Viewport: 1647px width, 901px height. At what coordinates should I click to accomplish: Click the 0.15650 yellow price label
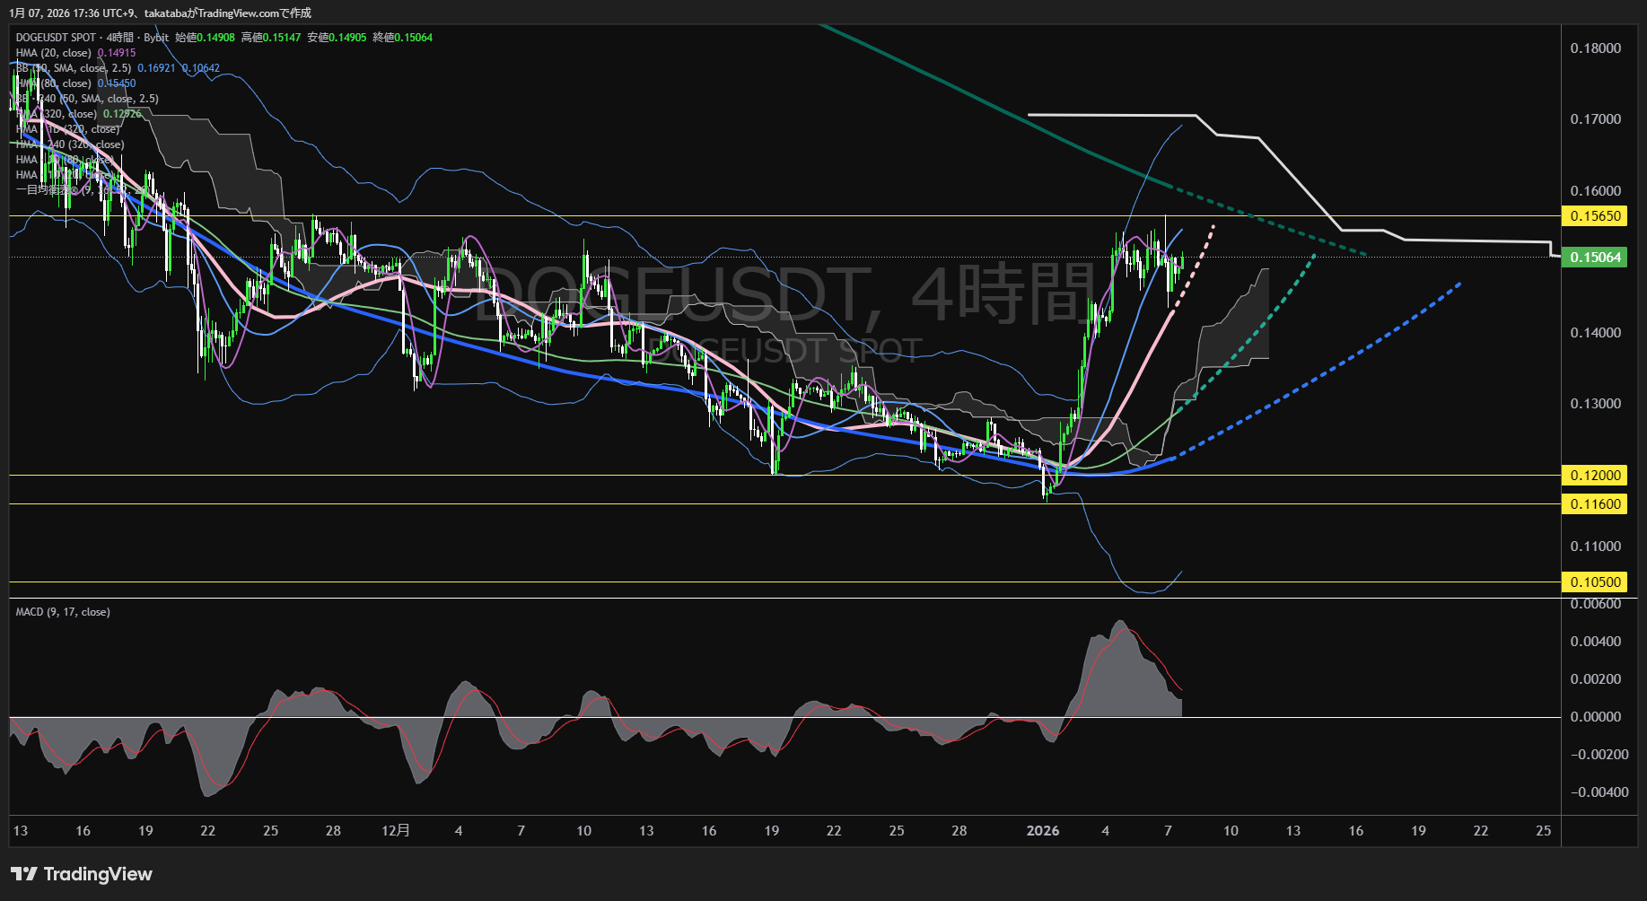[1595, 216]
